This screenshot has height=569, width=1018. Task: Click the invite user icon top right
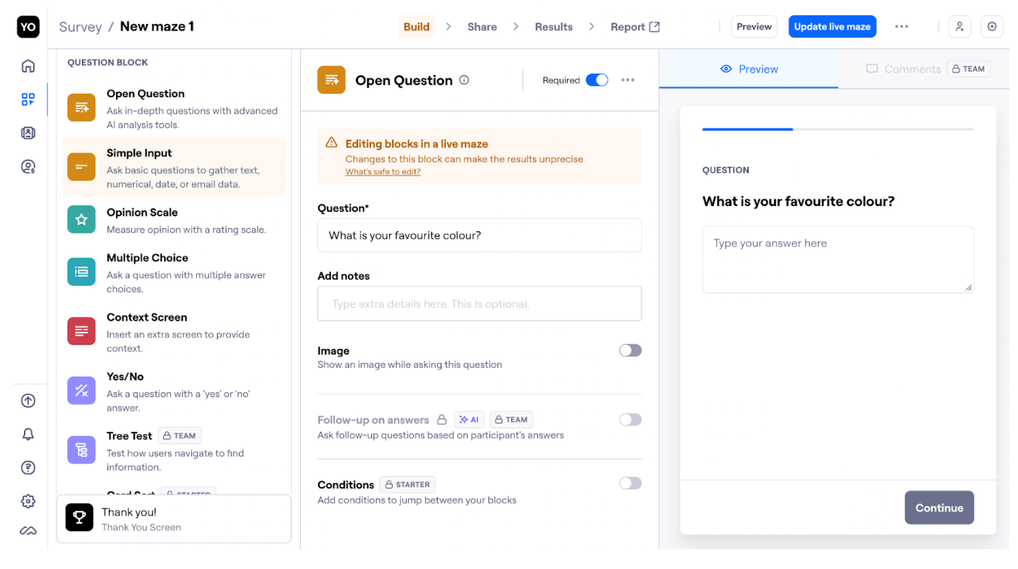click(x=959, y=26)
